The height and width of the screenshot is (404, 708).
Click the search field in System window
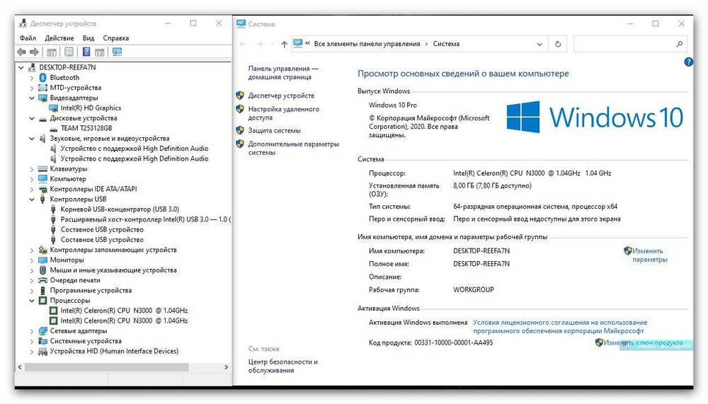(x=631, y=44)
